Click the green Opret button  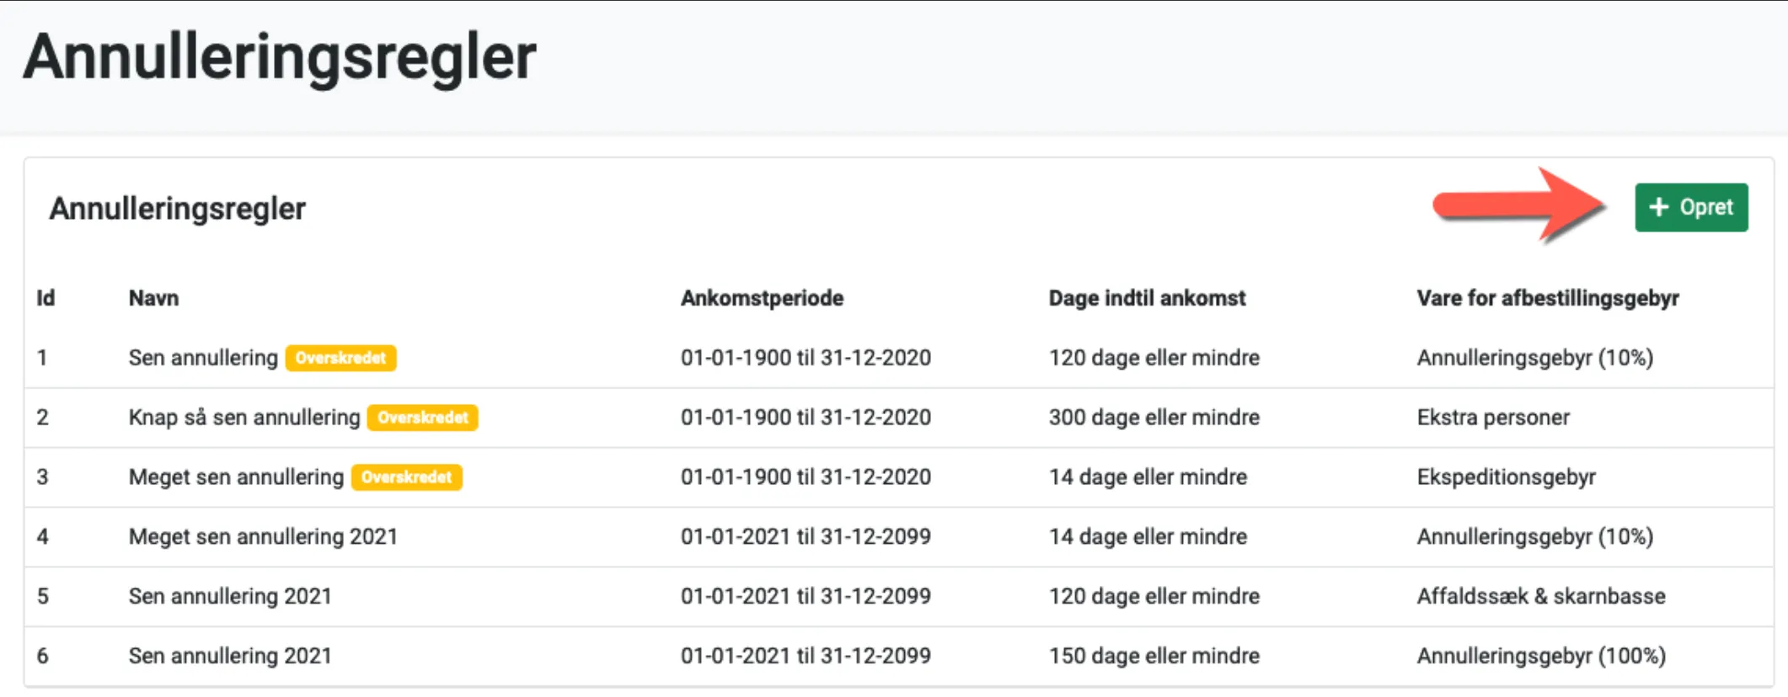click(1691, 207)
